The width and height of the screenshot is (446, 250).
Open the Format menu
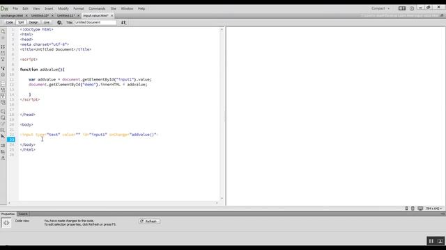79,8
